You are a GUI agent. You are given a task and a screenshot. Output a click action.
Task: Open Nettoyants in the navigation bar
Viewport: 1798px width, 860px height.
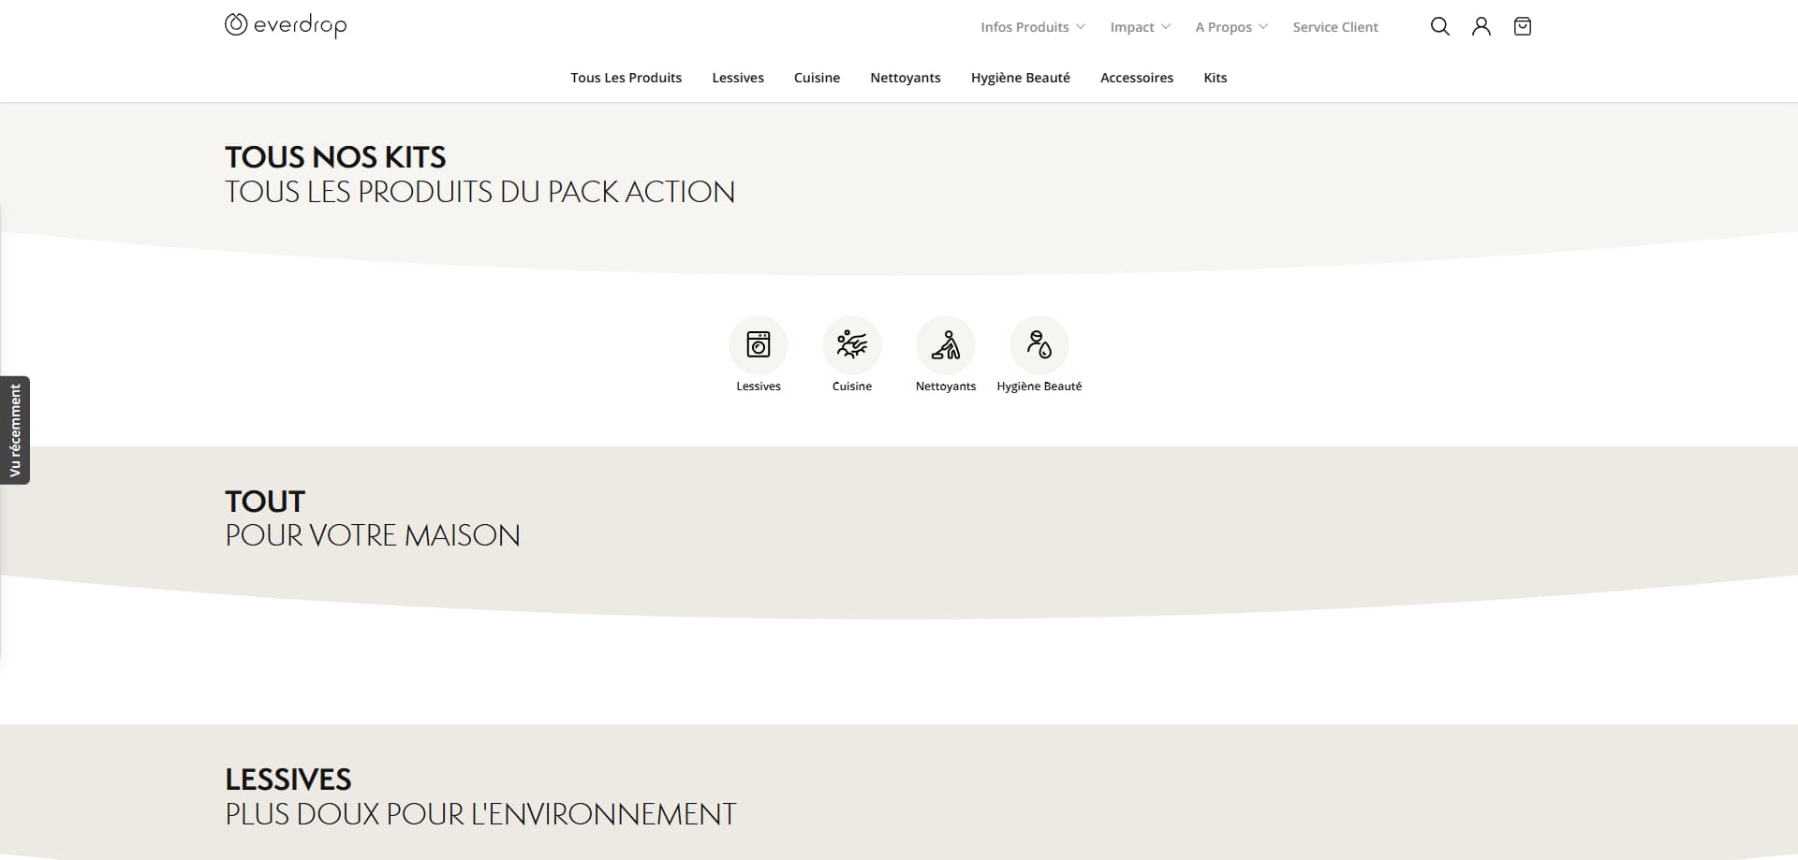[906, 78]
